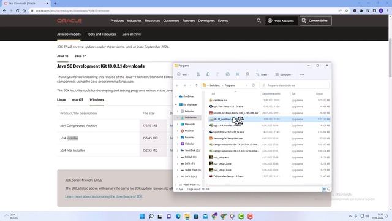Open link about automating JDK downloads
Viewport: 392px width, 221px height.
click(x=104, y=196)
